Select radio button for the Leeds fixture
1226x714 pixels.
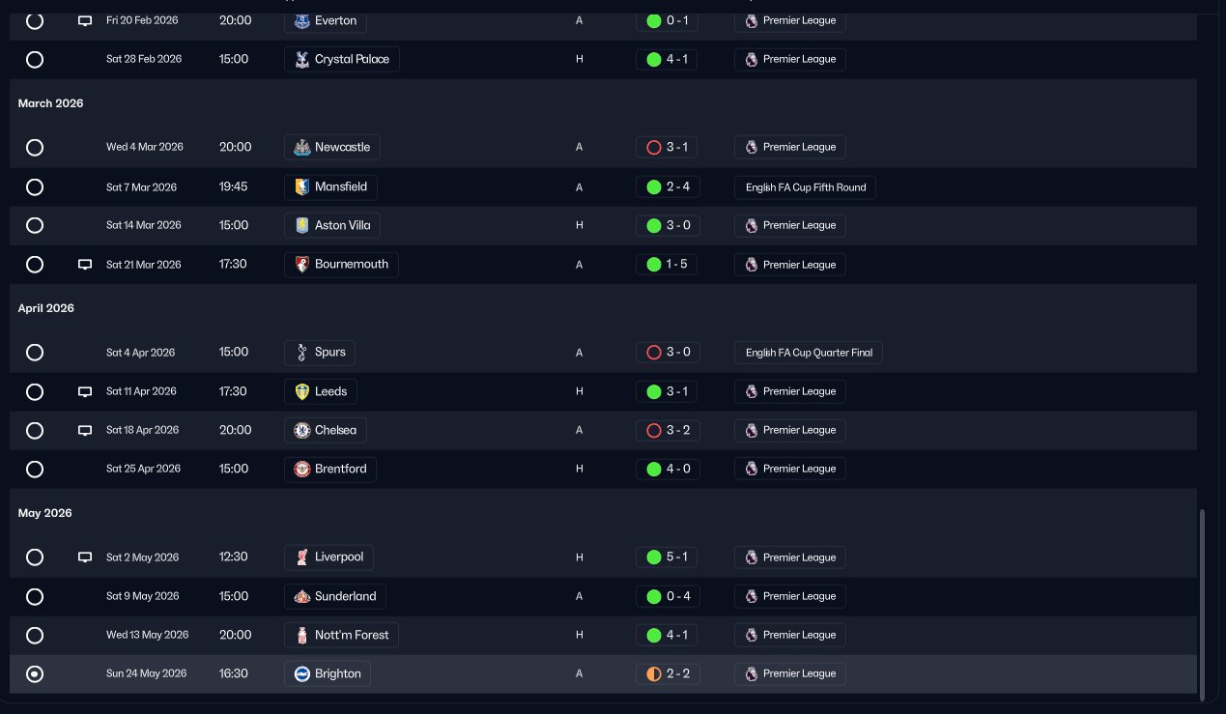click(x=35, y=391)
